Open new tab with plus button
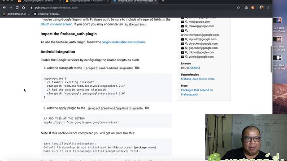Image resolution: width=287 pixels, height=161 pixels. 163,1
